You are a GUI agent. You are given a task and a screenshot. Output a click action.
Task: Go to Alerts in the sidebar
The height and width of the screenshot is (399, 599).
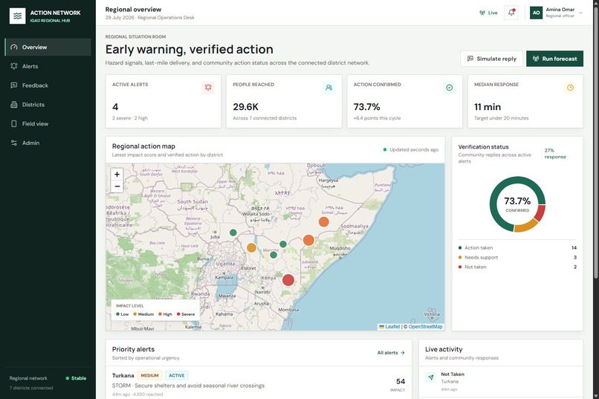[48, 66]
